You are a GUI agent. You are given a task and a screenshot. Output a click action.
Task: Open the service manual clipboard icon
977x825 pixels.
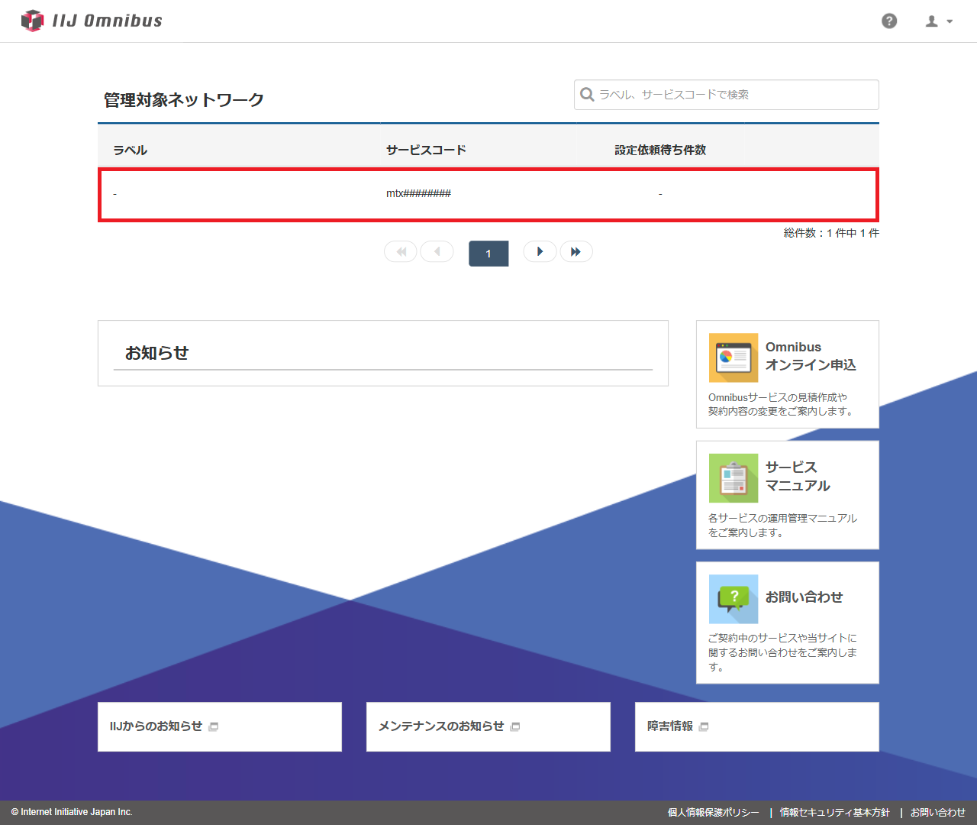point(733,478)
